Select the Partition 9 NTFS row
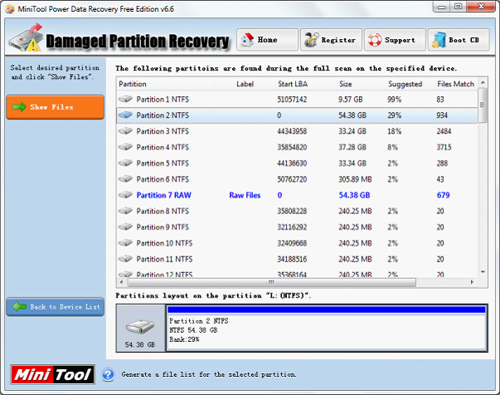This screenshot has height=395, width=500. pos(297,227)
